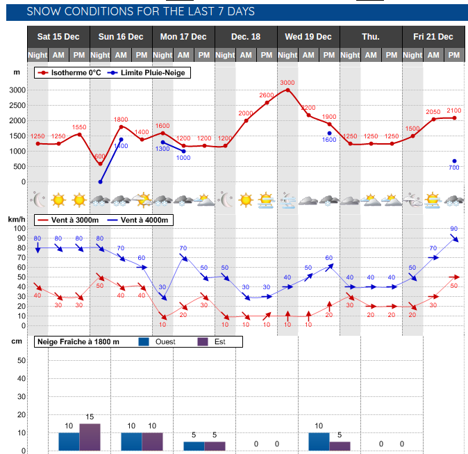
Task: Click Dec. 18 PM sun with fog icon
Action: pyautogui.click(x=267, y=200)
